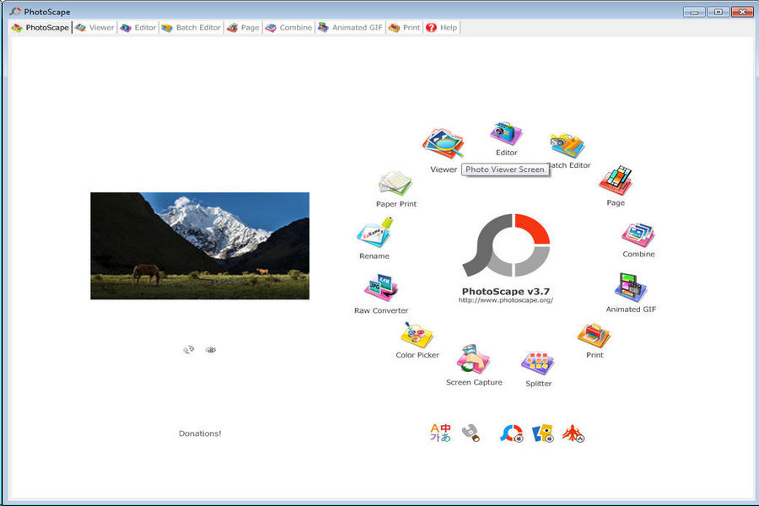This screenshot has height=506, width=759.
Task: Switch to the Viewer tab
Action: point(94,28)
